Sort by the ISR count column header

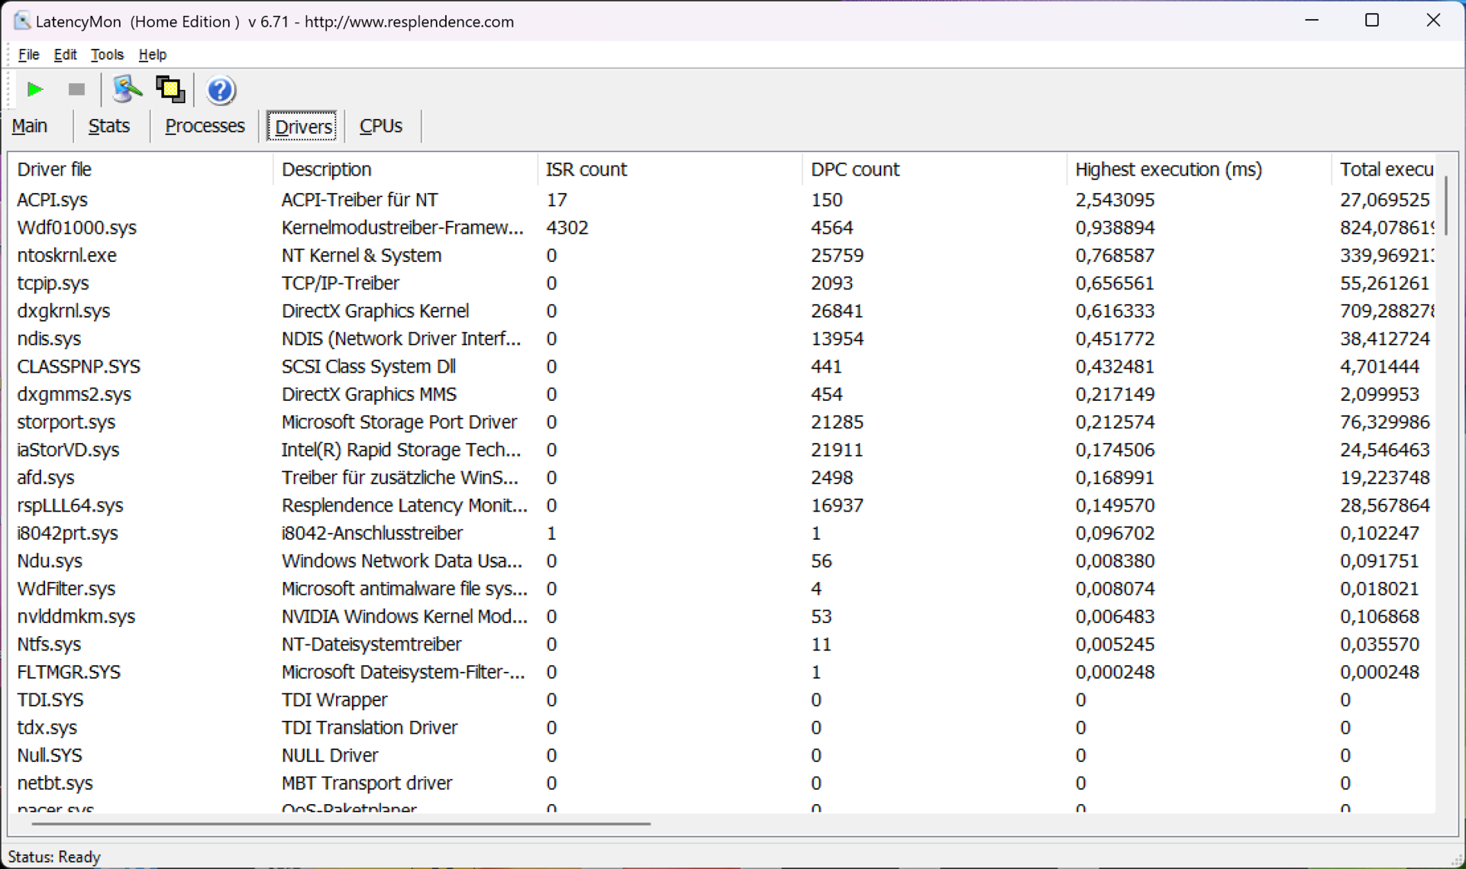[x=586, y=170]
